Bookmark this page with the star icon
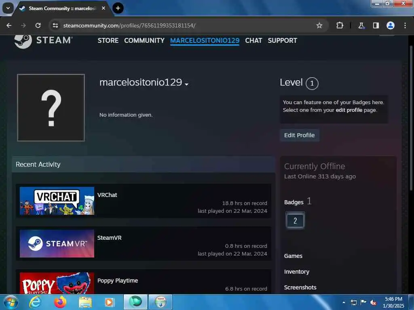The image size is (414, 310). coord(319,25)
